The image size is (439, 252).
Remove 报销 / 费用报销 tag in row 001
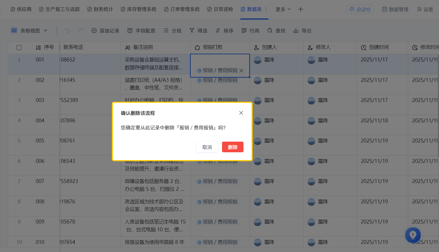pyautogui.click(x=241, y=71)
